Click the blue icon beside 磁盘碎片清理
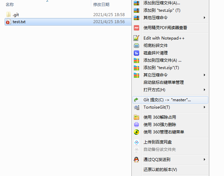The image size is (224, 176). [x=136, y=53]
